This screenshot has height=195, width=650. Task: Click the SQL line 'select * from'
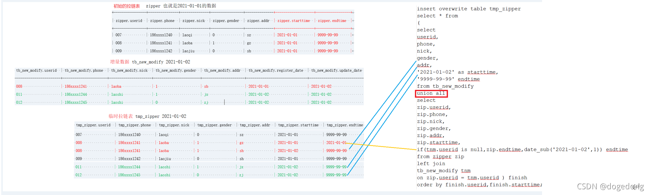(437, 16)
